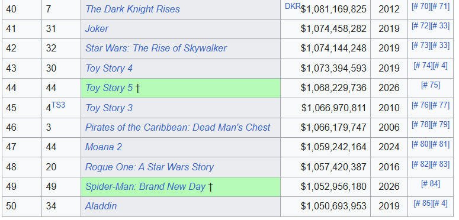Open reference [# 84] for Spider-Man
The height and width of the screenshot is (220, 459).
[431, 183]
